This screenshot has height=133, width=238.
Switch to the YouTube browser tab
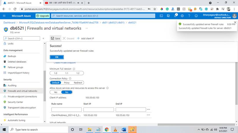(x=64, y=3)
